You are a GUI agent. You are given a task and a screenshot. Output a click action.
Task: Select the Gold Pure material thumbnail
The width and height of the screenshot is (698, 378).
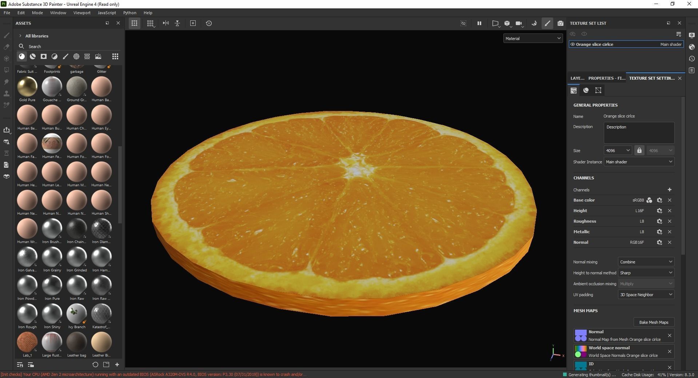pos(27,87)
